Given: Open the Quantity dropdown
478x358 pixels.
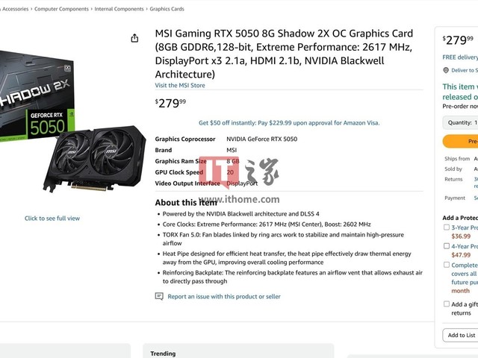Looking at the screenshot, I should pos(460,122).
